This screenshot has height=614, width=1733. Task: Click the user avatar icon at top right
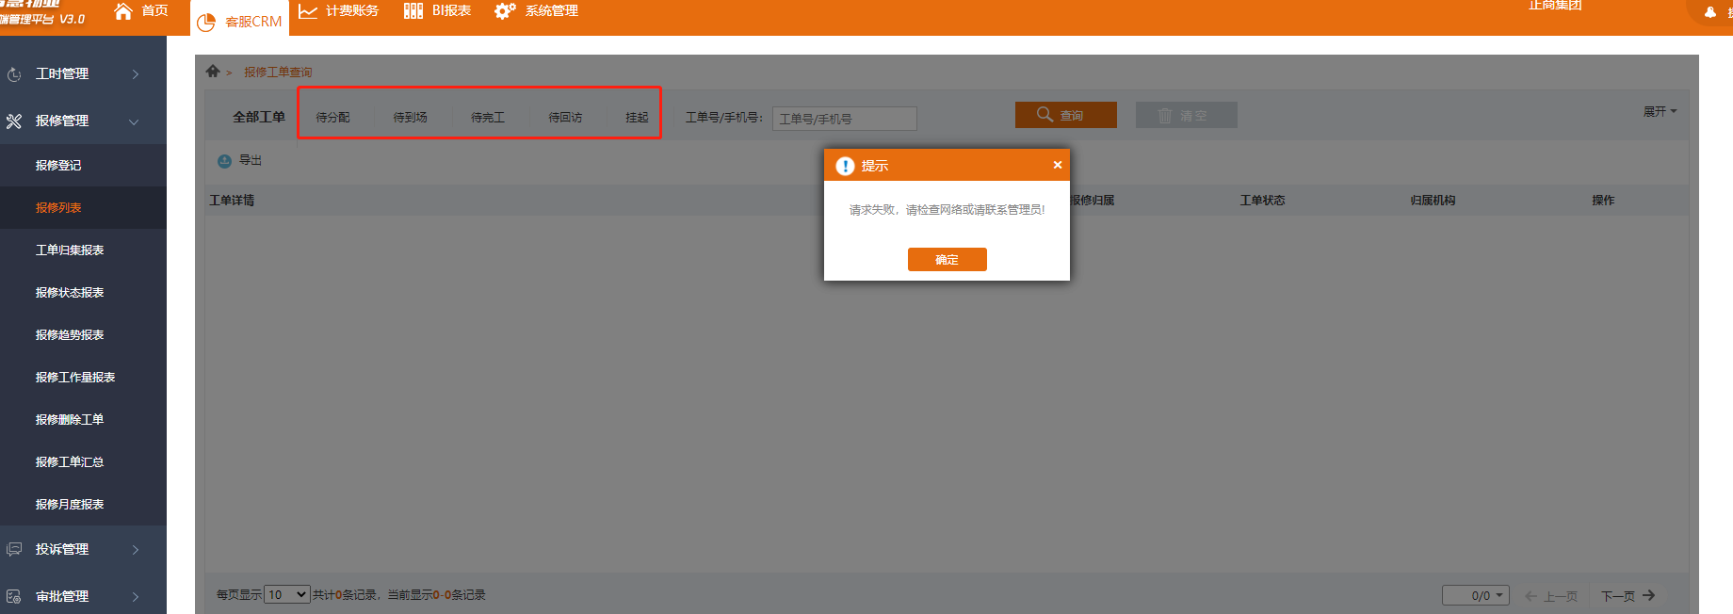point(1710,11)
